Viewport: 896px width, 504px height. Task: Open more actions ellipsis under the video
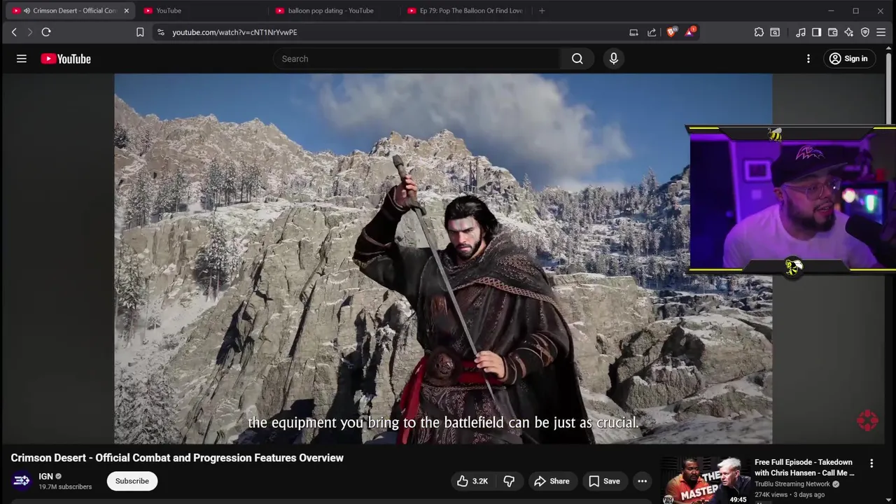642,481
